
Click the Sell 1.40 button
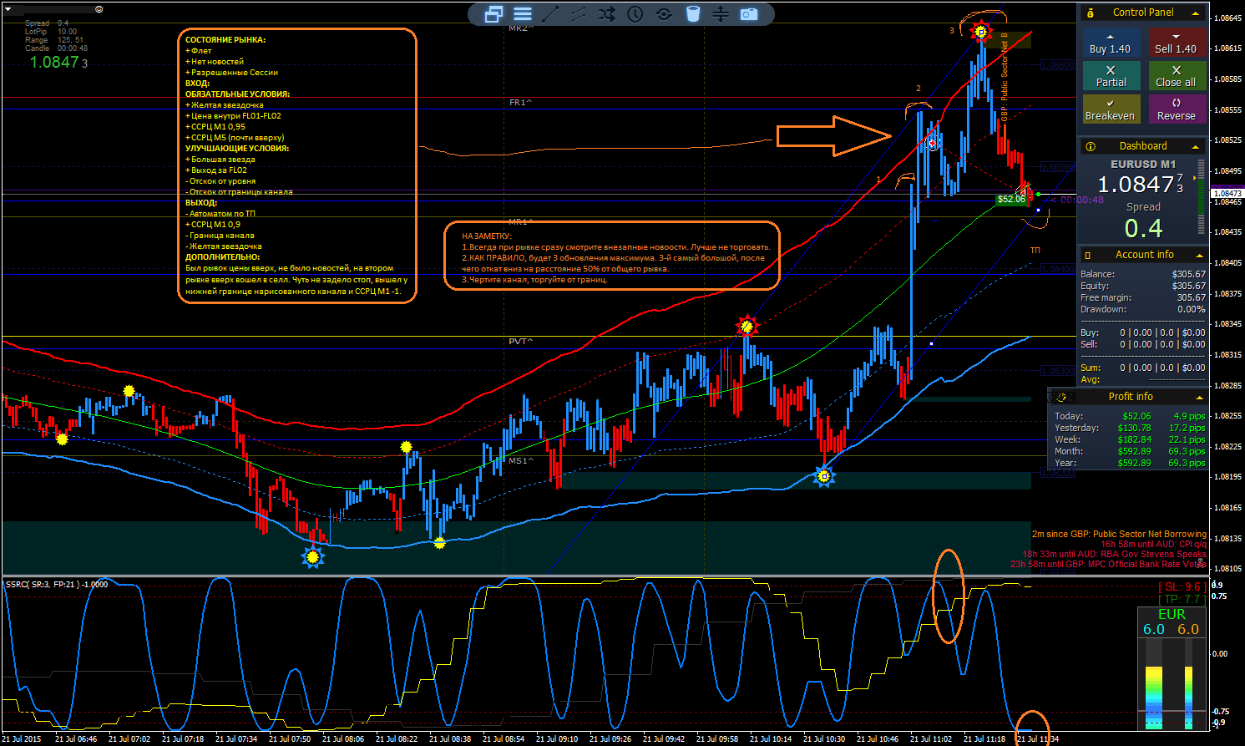(x=1176, y=43)
